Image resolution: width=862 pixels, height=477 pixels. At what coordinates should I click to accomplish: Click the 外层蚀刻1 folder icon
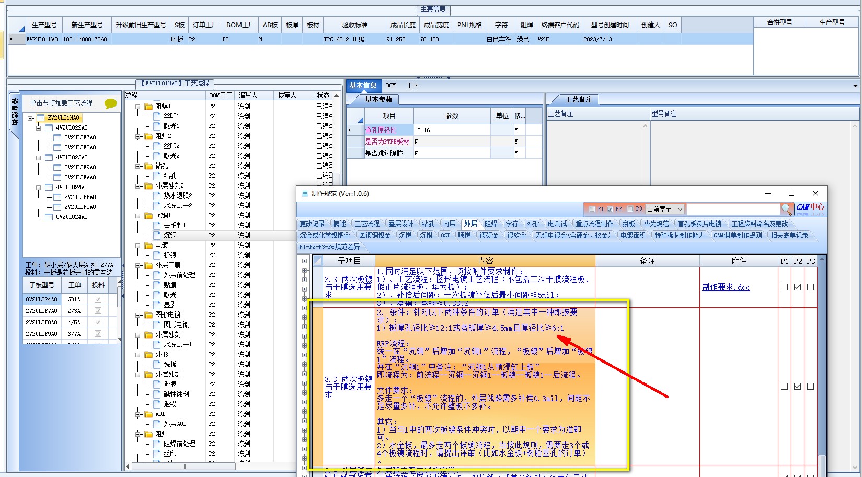[x=148, y=334]
